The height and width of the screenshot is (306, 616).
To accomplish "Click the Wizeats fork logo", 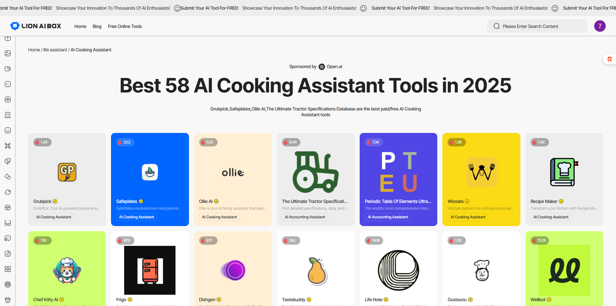I will pos(481,172).
